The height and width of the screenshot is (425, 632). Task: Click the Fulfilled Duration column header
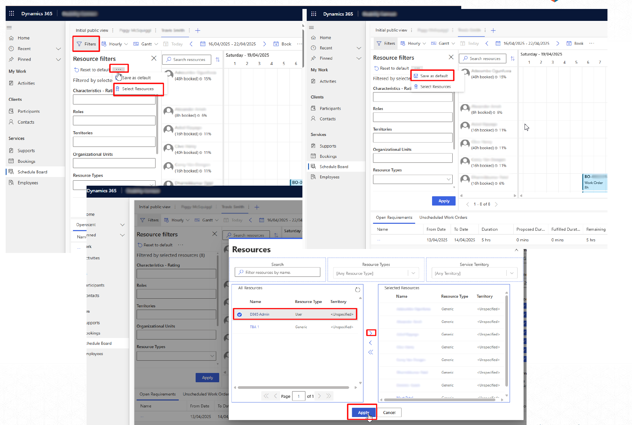(x=565, y=229)
